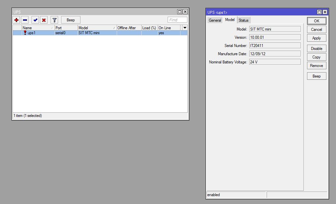Disable the selected UPS via the red X icon
Screen dimensions: 336x204
pyautogui.click(x=44, y=20)
